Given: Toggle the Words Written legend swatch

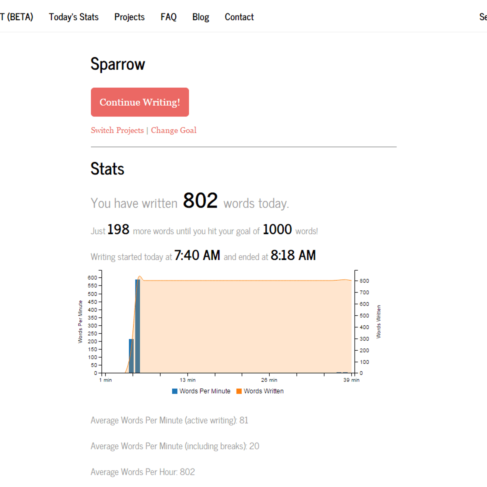Looking at the screenshot, I should (x=239, y=391).
